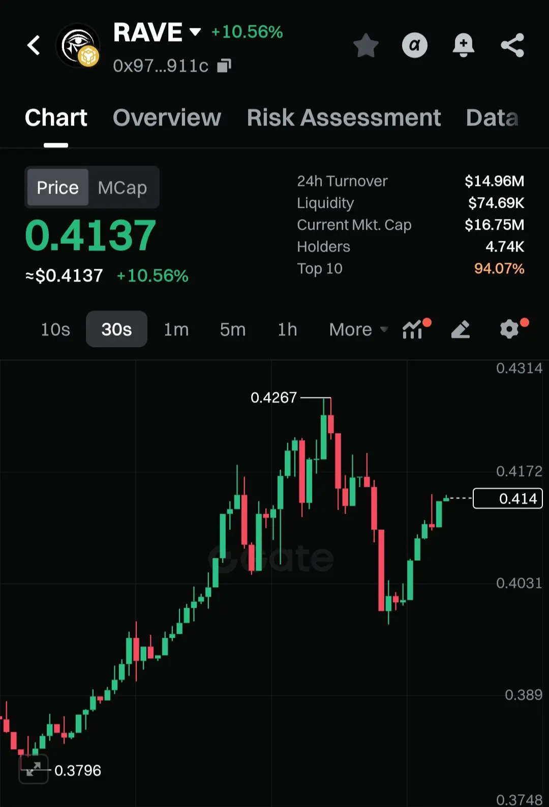
Task: Select the 5m interval
Action: (232, 329)
